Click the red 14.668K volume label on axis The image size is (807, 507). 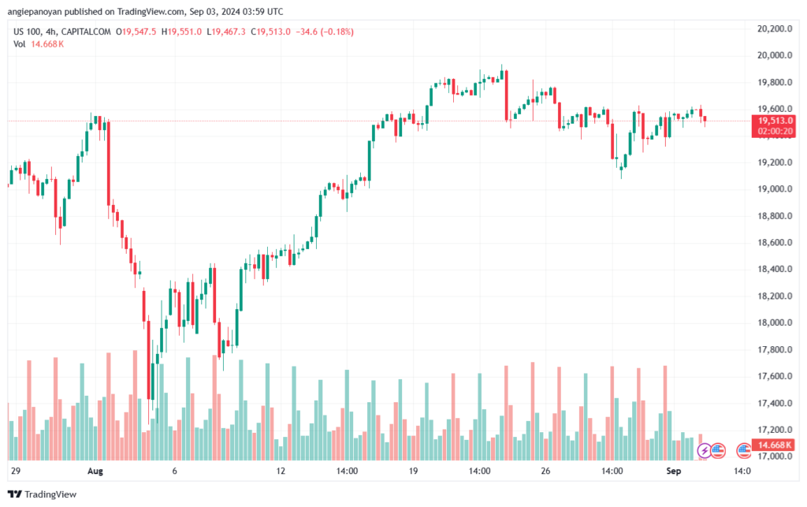[773, 445]
